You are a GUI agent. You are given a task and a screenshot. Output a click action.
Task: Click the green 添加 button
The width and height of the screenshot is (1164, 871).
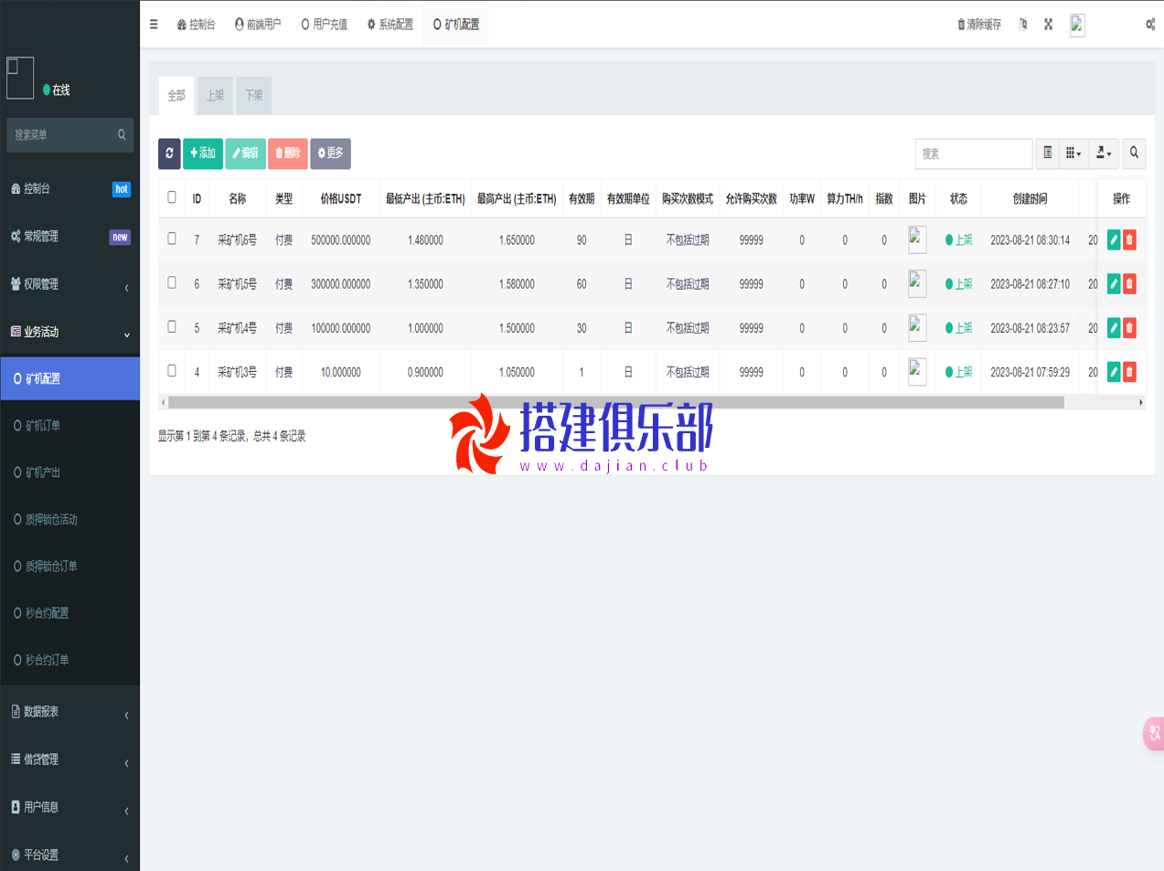tap(203, 154)
